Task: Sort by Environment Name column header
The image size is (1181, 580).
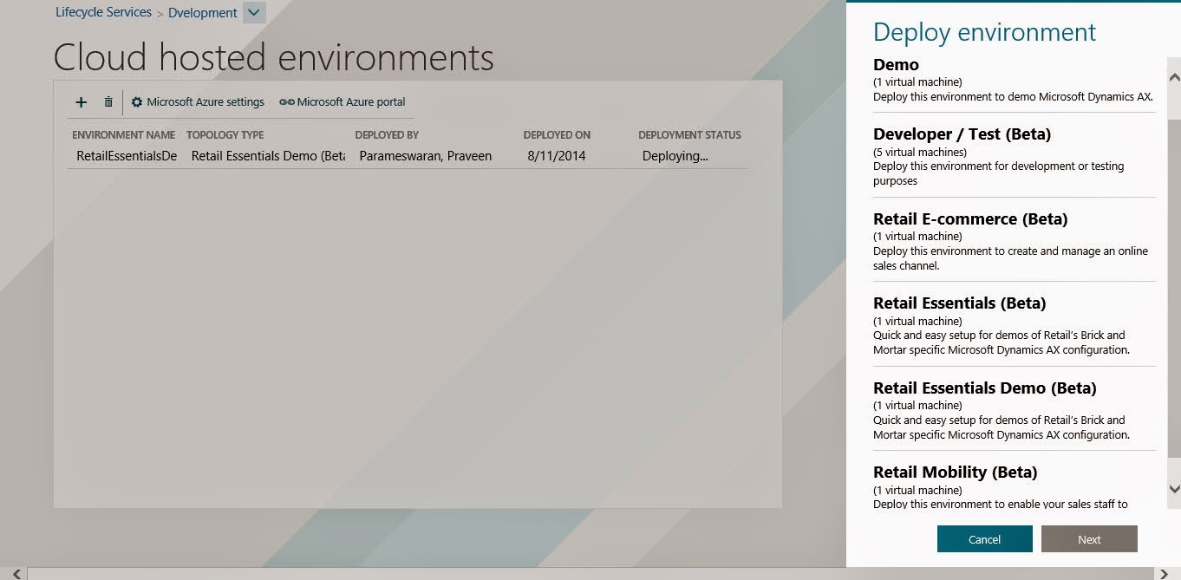Action: coord(123,135)
